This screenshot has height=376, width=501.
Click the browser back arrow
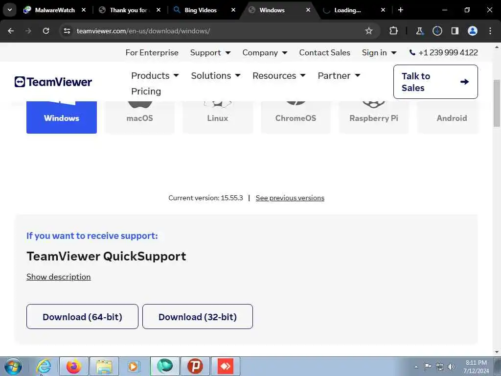(11, 31)
